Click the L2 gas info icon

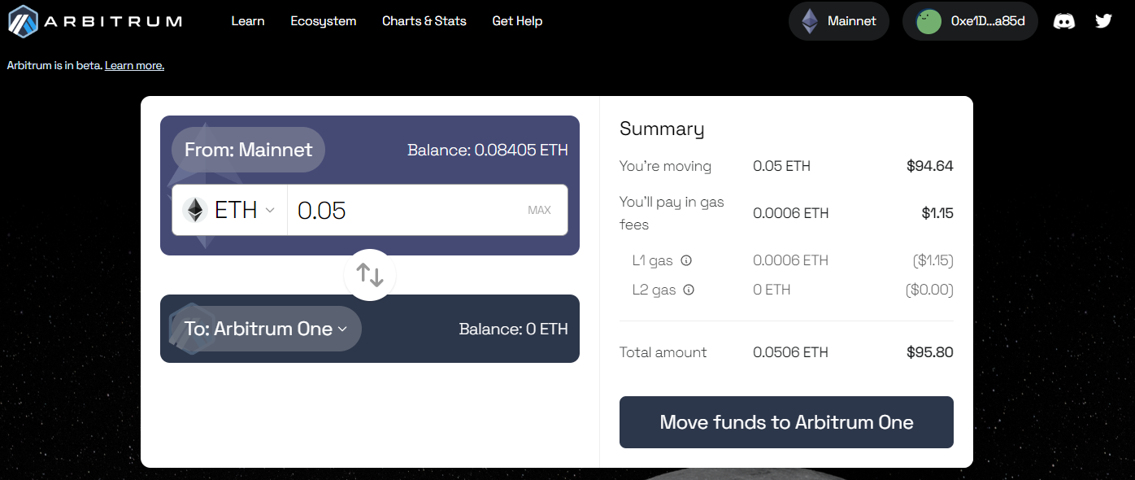point(689,290)
